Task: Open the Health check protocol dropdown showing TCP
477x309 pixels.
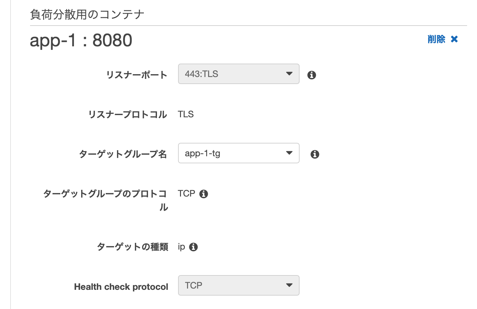Action: (238, 285)
